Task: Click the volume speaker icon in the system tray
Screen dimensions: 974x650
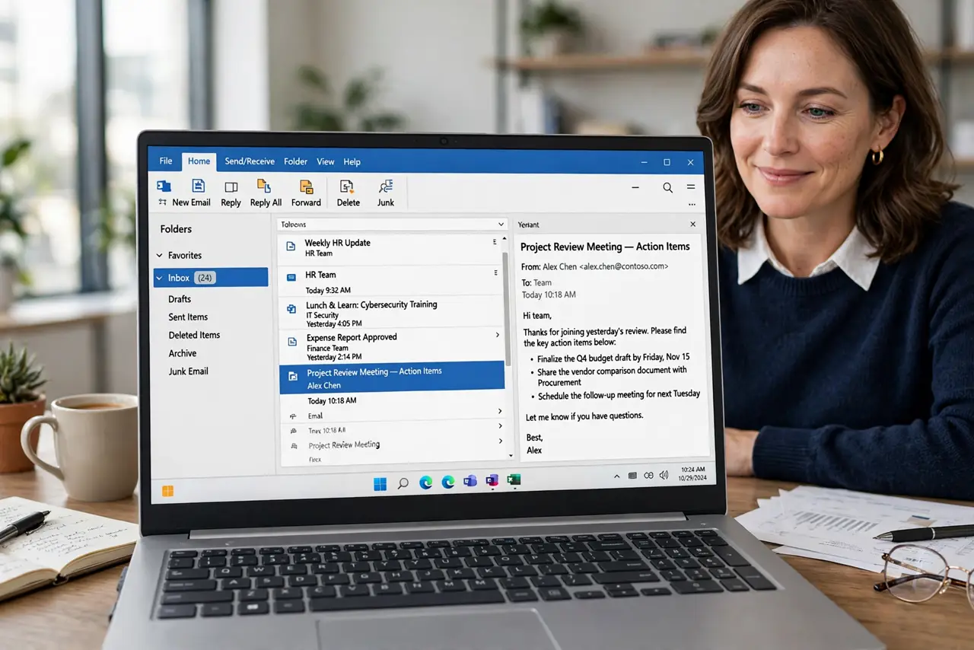Action: [x=664, y=475]
